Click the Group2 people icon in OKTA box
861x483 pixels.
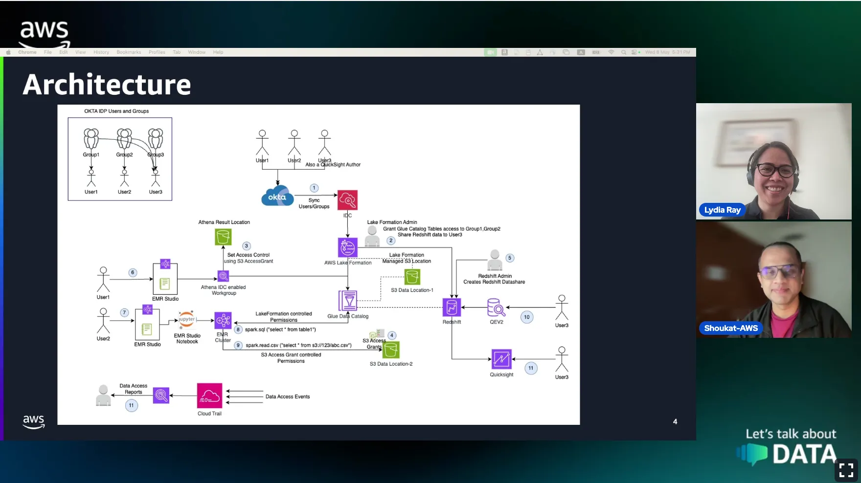(124, 139)
